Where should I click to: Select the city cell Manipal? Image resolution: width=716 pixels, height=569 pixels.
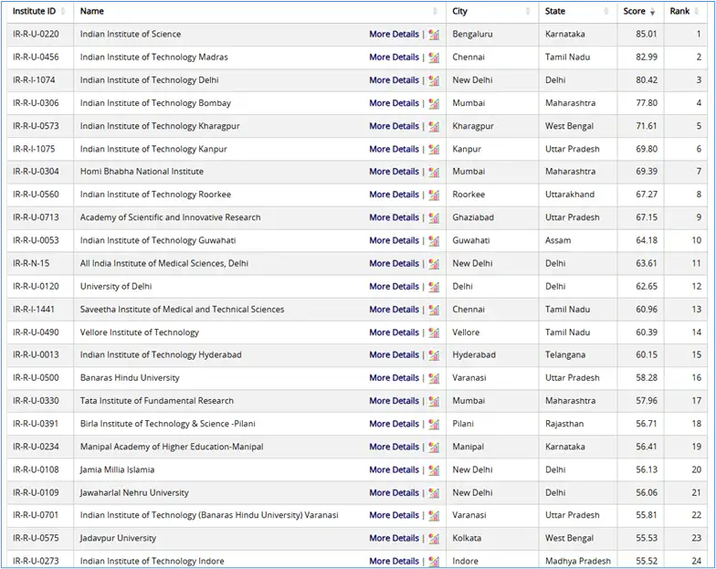tap(468, 448)
